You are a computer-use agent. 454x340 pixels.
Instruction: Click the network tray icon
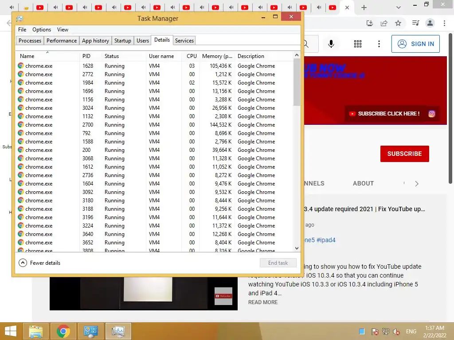pos(386,331)
